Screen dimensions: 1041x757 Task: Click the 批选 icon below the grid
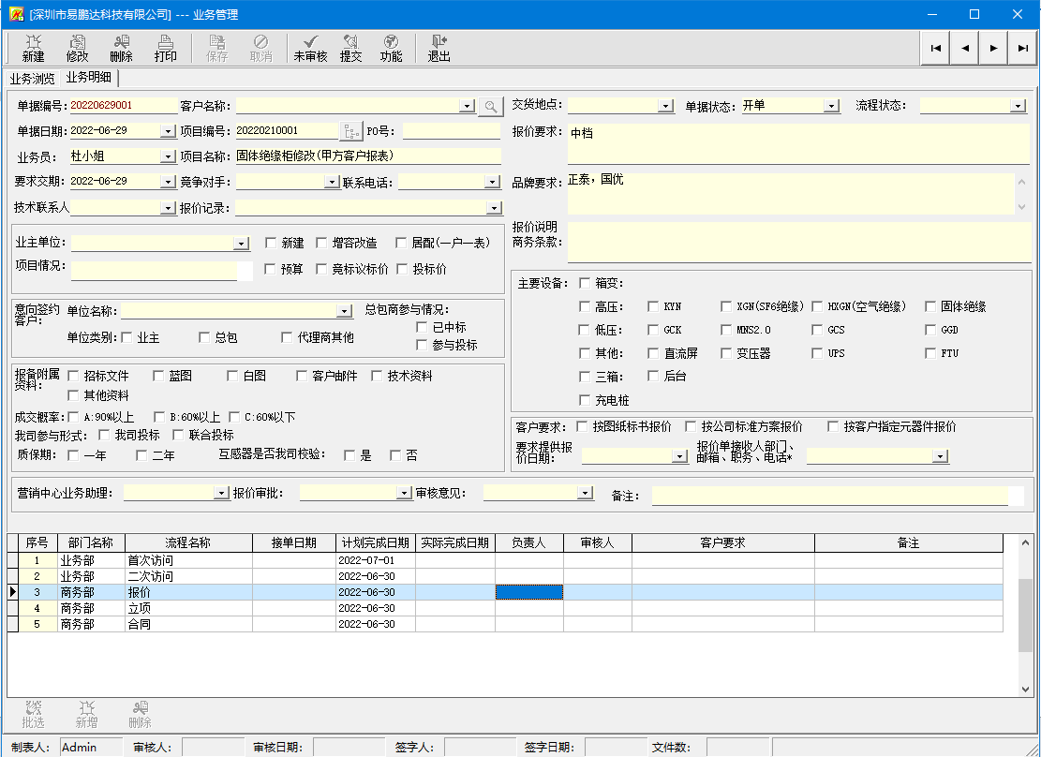33,715
